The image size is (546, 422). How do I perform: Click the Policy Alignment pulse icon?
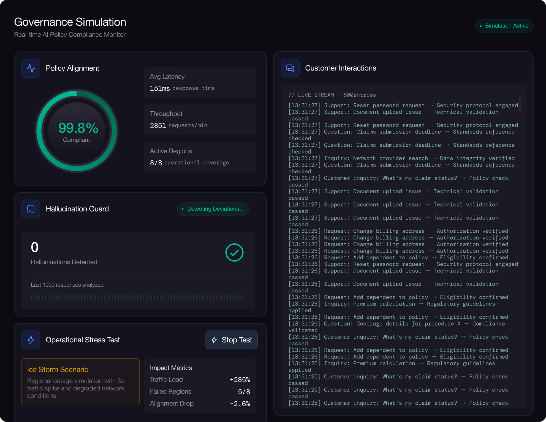click(x=31, y=68)
